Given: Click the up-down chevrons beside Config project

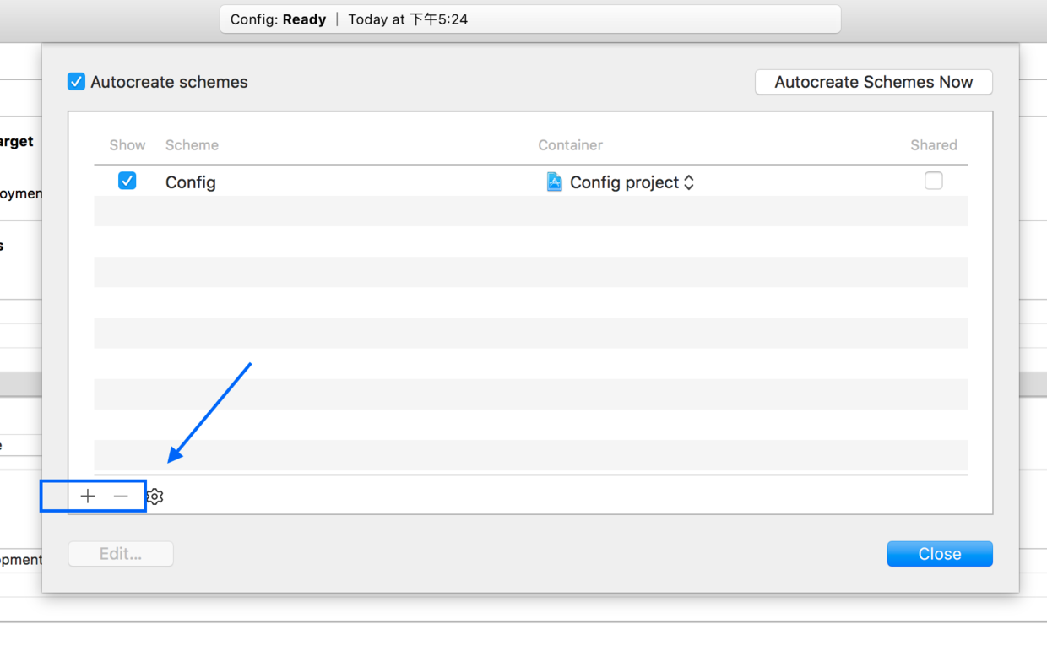Looking at the screenshot, I should (689, 182).
